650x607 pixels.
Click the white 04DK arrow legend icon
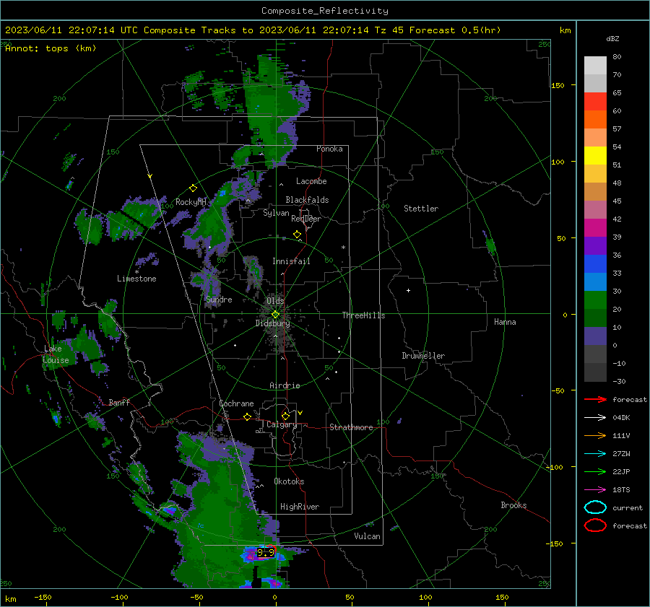pos(595,417)
